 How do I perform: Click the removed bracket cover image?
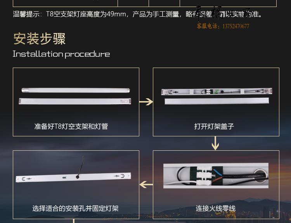coord(217,101)
